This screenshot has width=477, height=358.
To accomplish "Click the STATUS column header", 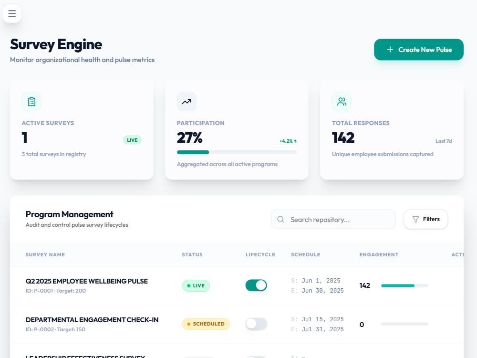I will [x=192, y=254].
